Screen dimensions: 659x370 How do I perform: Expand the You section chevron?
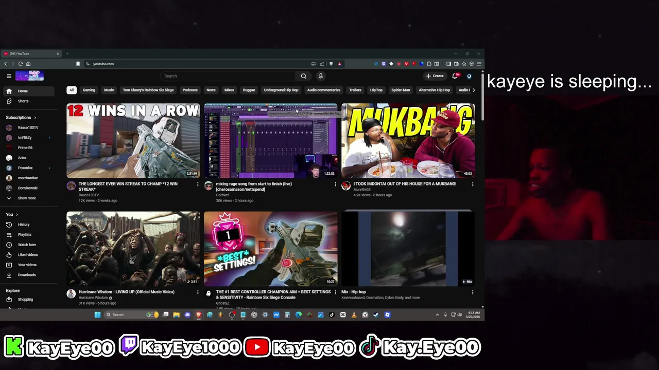click(x=17, y=214)
